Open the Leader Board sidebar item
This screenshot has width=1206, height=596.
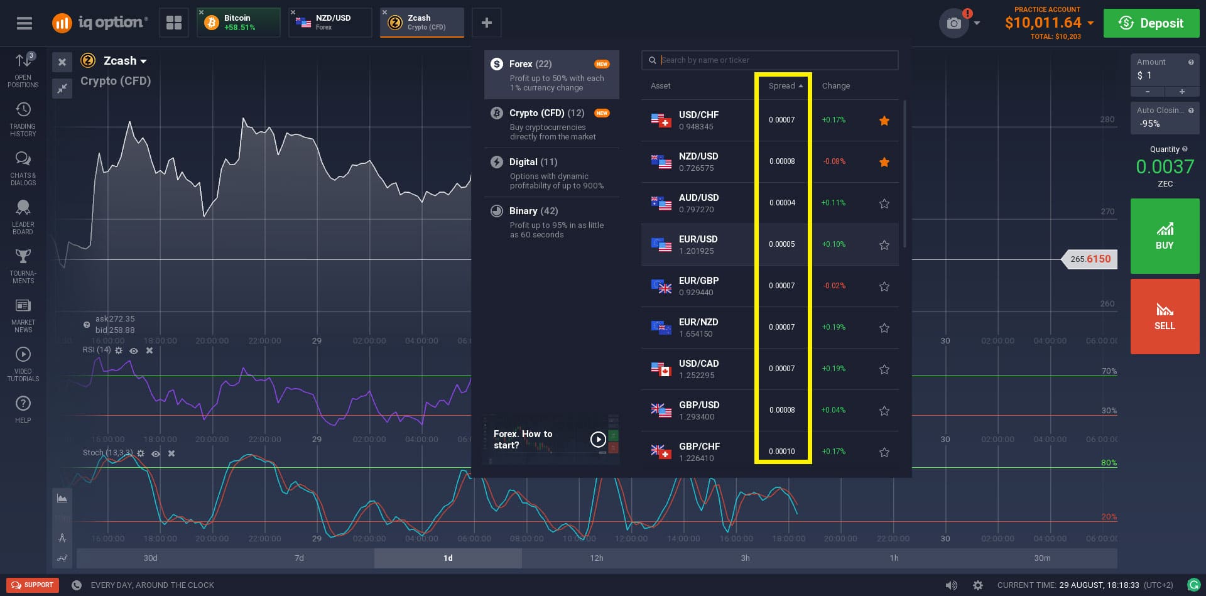coord(23,217)
